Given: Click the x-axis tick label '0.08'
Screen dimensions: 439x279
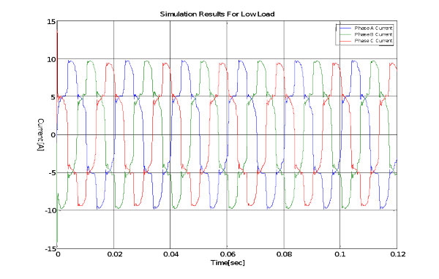Looking at the screenshot, I should click(x=284, y=254).
